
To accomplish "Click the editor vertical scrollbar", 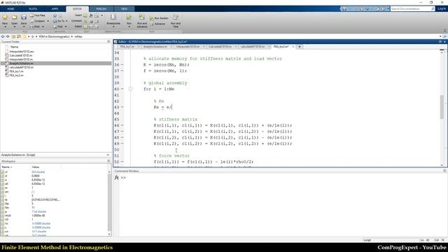I will click(442, 106).
